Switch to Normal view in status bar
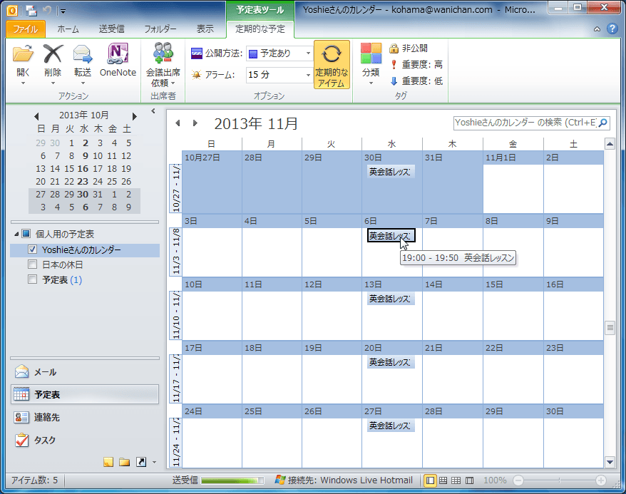 click(430, 480)
